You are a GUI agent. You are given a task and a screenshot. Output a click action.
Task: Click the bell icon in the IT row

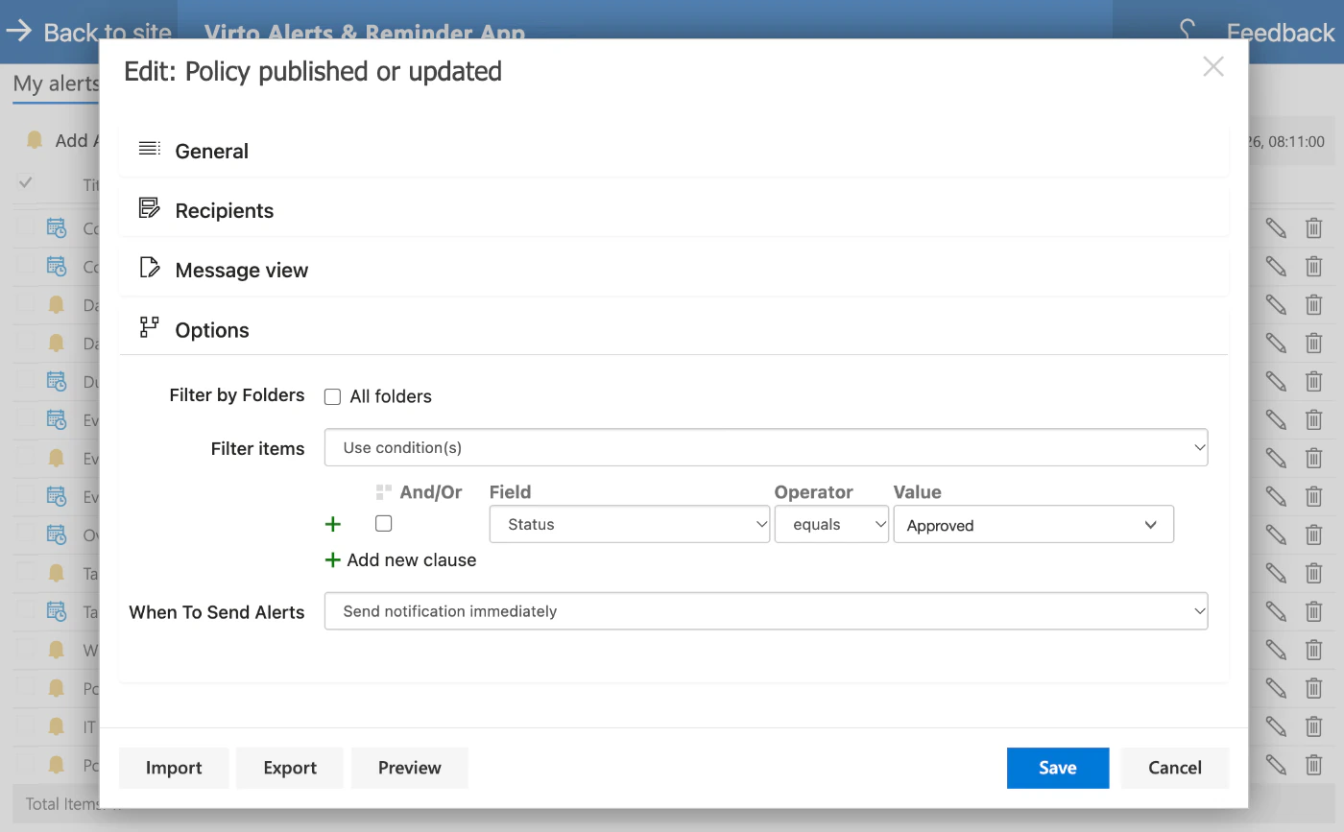57,725
